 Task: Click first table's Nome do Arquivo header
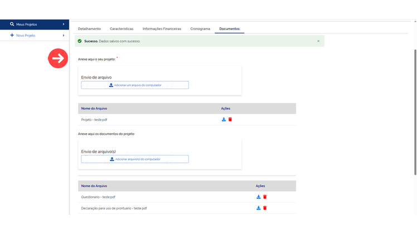[94, 109]
